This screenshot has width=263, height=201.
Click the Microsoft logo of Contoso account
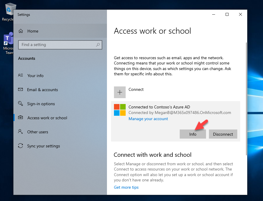pos(120,110)
